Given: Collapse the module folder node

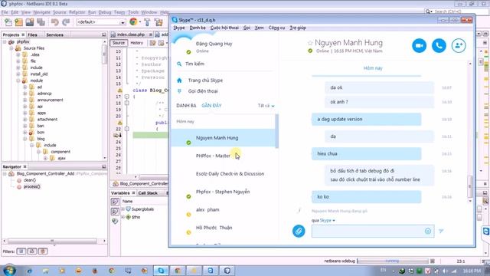Looking at the screenshot, I should (x=18, y=80).
